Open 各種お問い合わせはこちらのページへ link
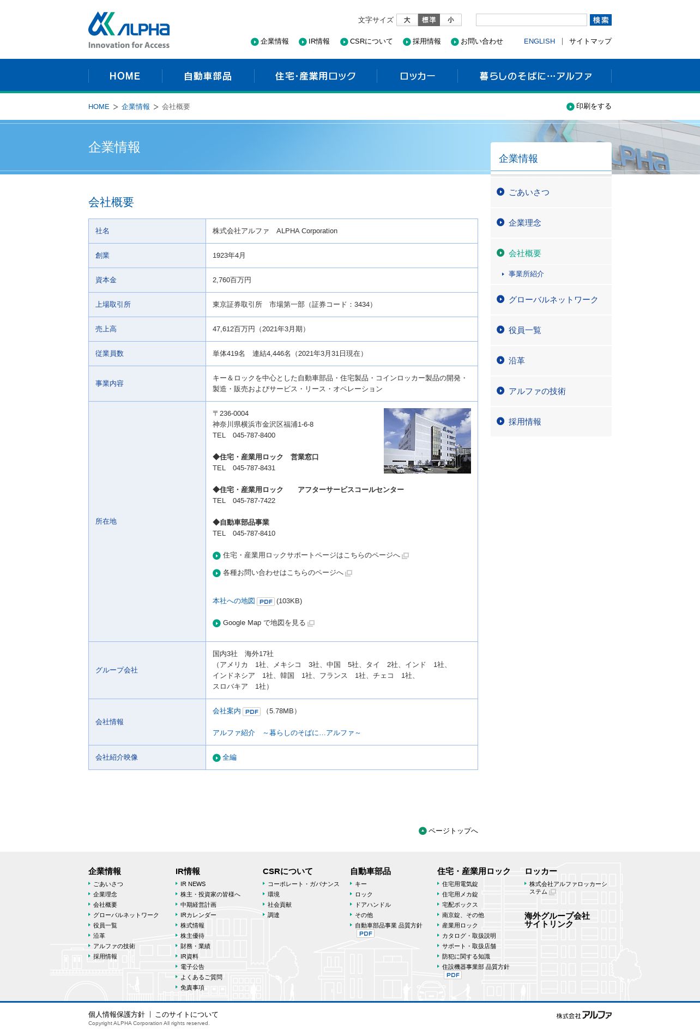The height and width of the screenshot is (1031, 700). [282, 573]
